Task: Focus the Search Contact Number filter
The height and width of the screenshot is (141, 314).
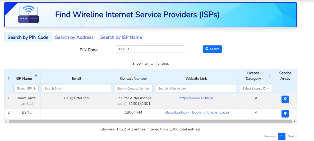Action: pos(133,89)
